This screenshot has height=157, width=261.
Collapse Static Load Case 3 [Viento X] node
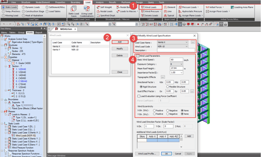click(x=6, y=133)
